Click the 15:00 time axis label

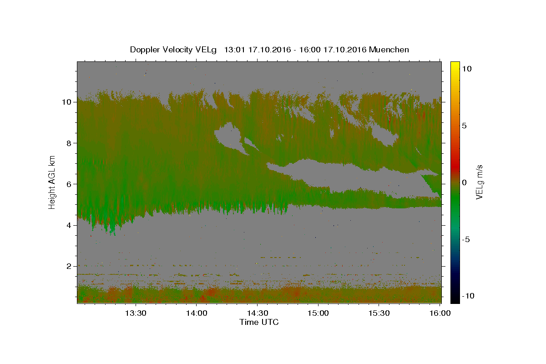point(318,313)
